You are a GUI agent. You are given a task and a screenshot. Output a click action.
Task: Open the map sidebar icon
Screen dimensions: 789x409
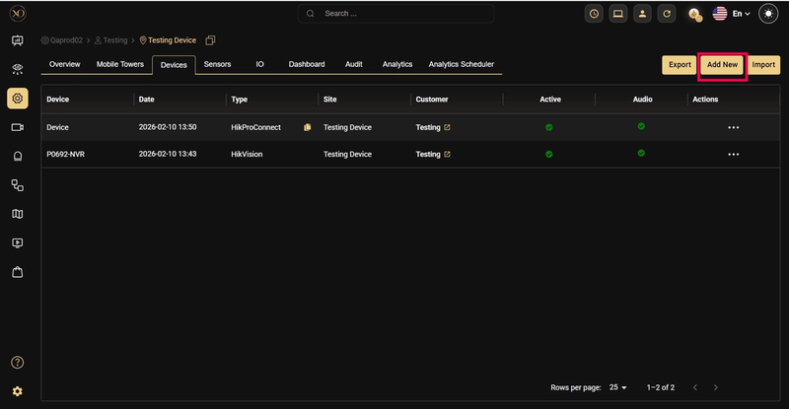[18, 214]
